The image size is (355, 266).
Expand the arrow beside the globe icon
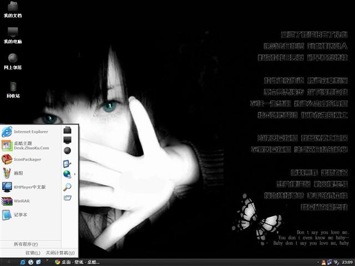coord(75,174)
